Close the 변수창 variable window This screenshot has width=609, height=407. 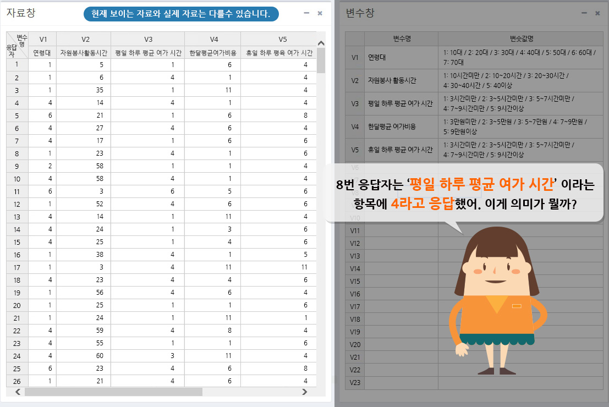(x=598, y=13)
